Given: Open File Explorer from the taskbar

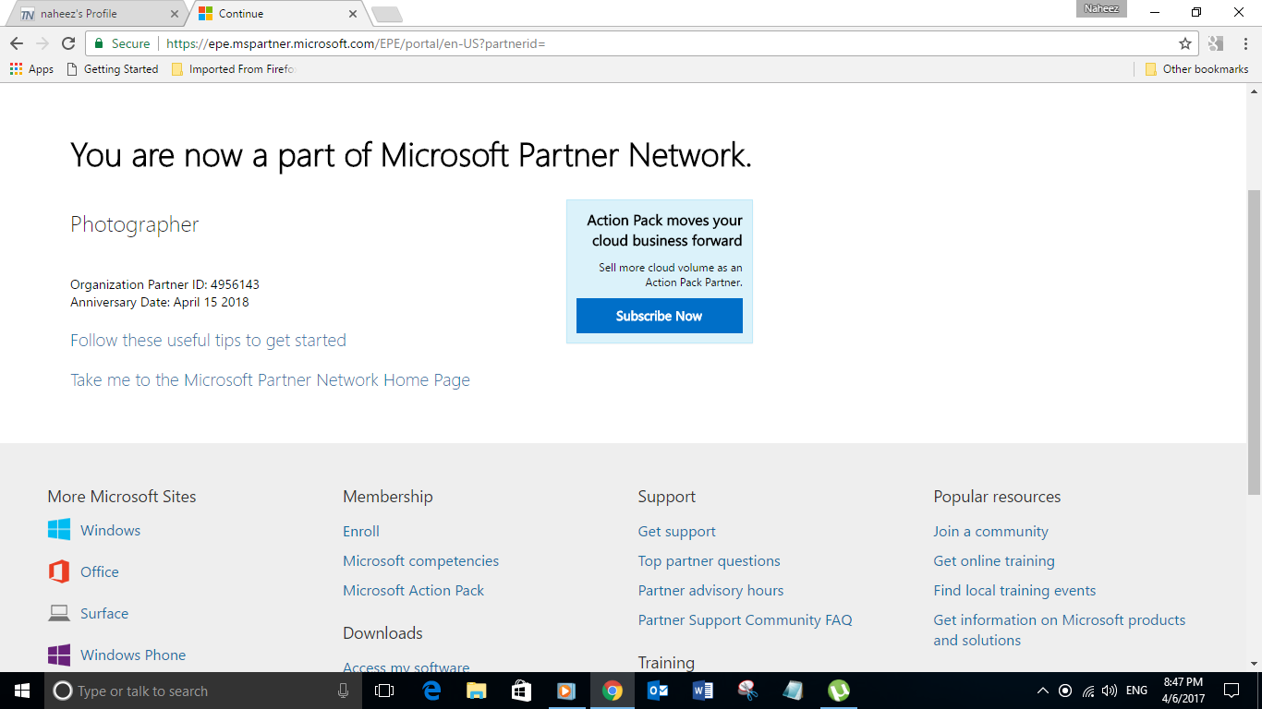Looking at the screenshot, I should 477,691.
